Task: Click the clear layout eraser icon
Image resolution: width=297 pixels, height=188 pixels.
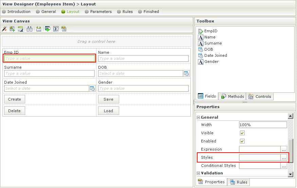Action: pos(20,29)
